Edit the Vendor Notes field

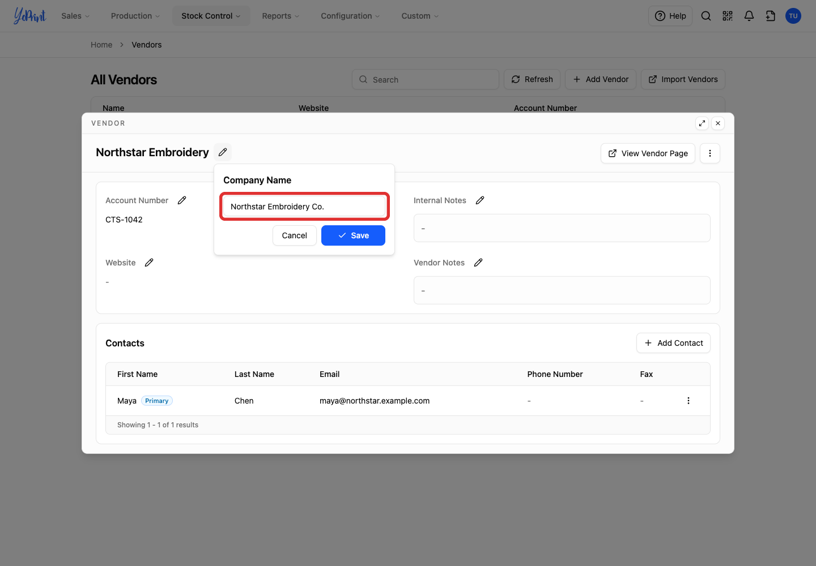point(478,263)
